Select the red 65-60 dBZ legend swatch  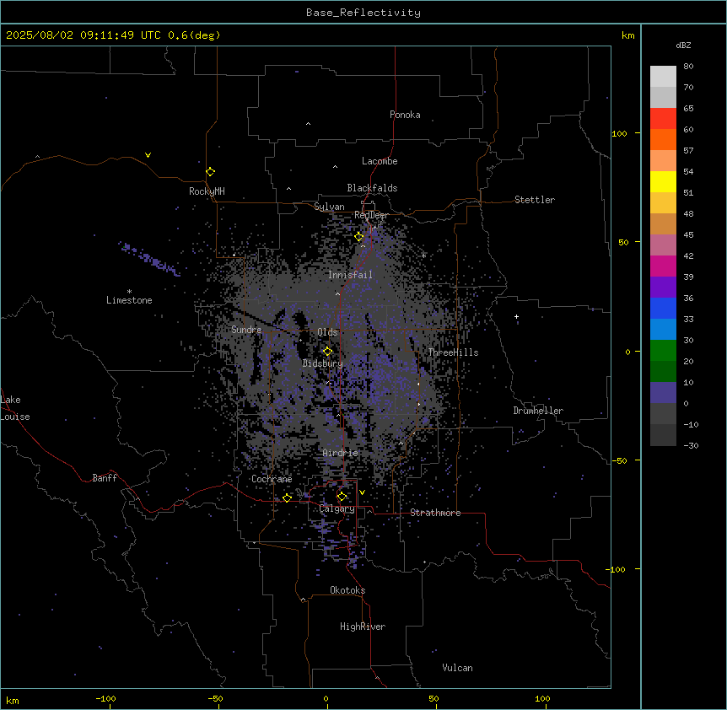[663, 118]
